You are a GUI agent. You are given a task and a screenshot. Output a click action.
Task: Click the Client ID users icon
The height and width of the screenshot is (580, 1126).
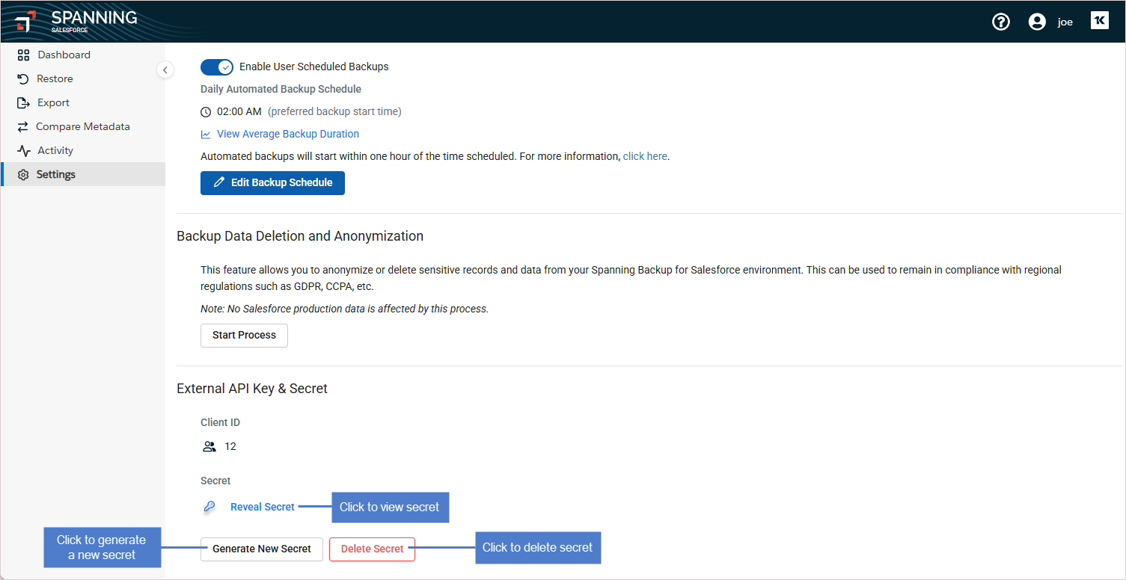click(209, 446)
